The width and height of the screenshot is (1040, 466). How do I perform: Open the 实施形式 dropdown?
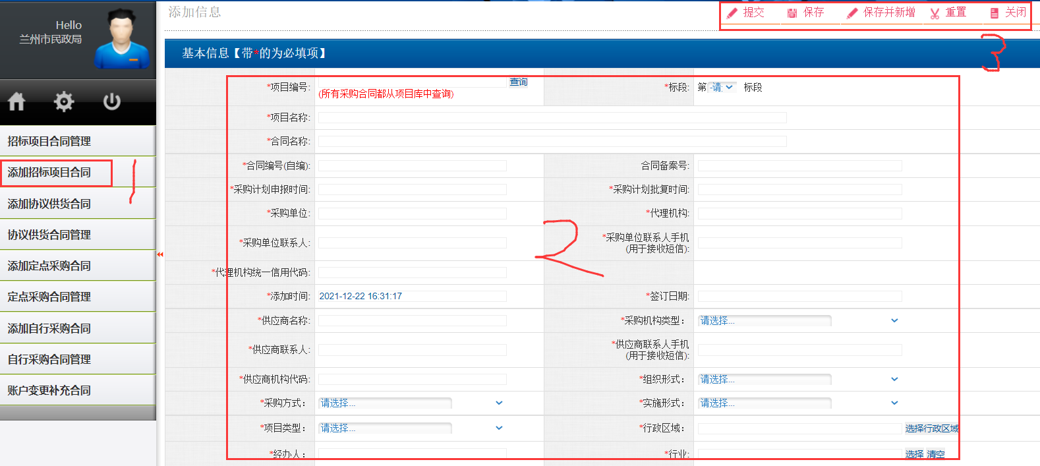799,403
